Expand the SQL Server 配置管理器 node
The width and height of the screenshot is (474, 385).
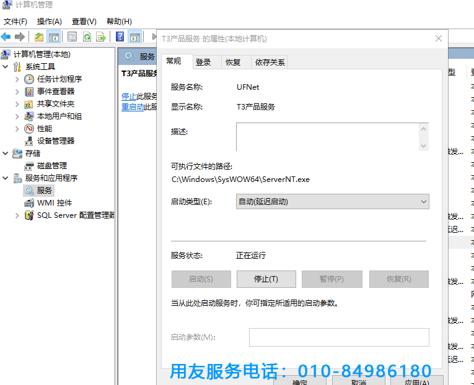coord(17,215)
